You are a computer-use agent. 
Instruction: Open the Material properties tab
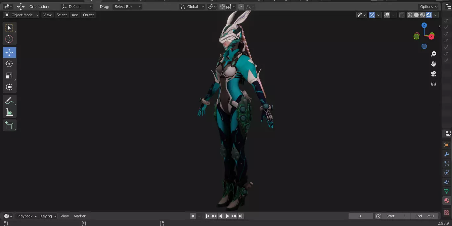(x=447, y=201)
